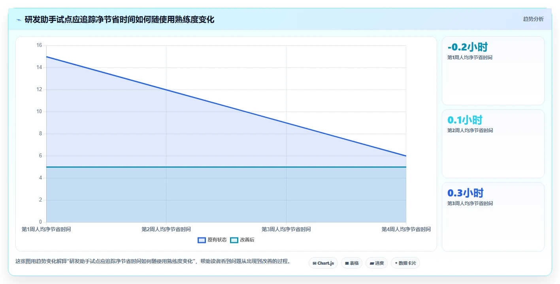Select the -0.2小时 value
Screen dimensions: 560x284
pos(468,47)
